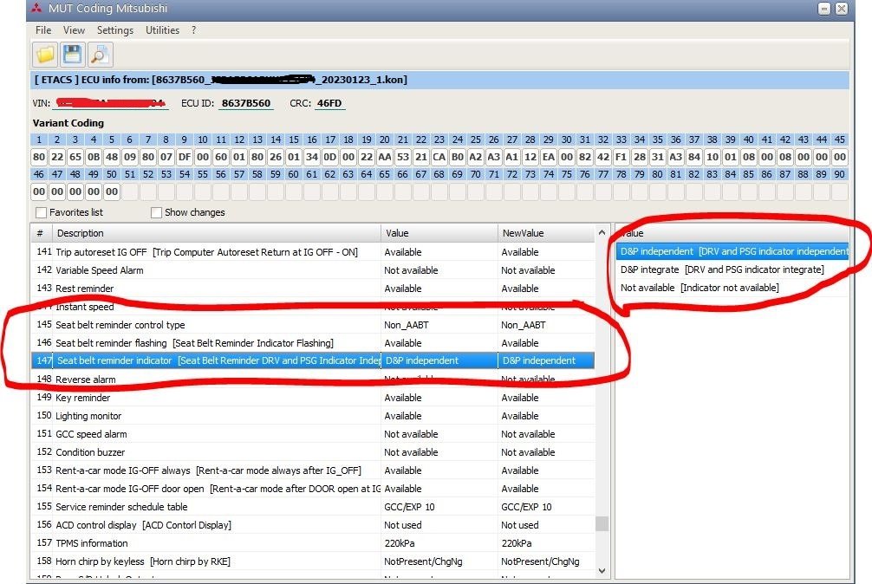872x584 pixels.
Task: Open the question mark help menu
Action: pyautogui.click(x=193, y=30)
